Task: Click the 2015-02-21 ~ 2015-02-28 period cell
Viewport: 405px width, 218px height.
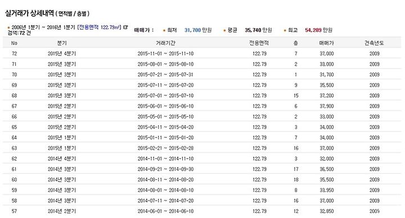Action: pos(165,148)
